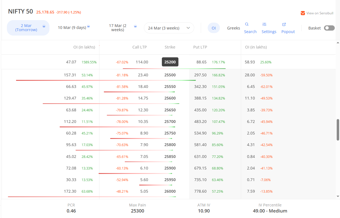Select the 17 Mar (2 weeks) expiry

117,28
